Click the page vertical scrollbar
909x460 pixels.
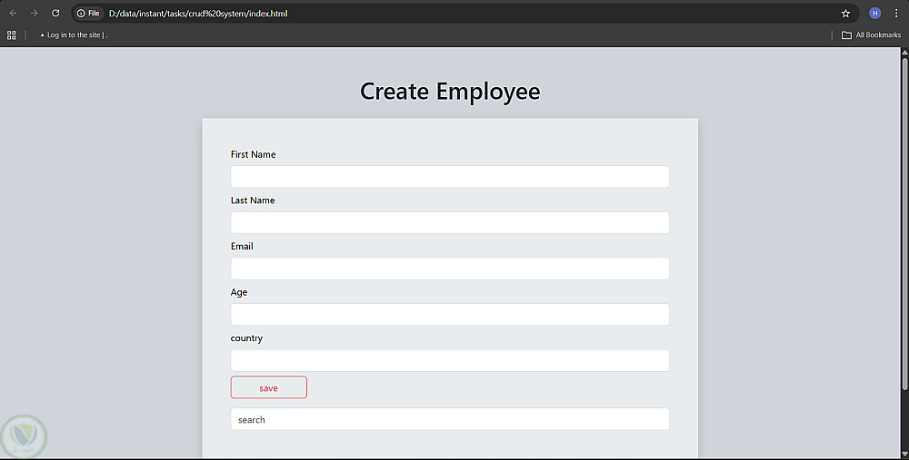click(904, 223)
